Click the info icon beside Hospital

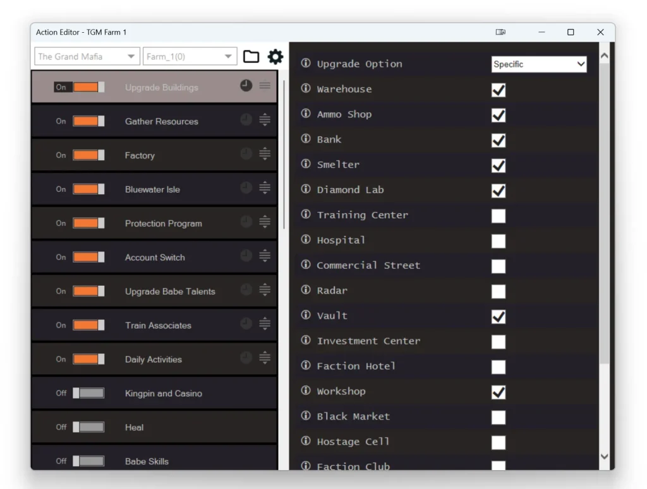click(x=306, y=239)
